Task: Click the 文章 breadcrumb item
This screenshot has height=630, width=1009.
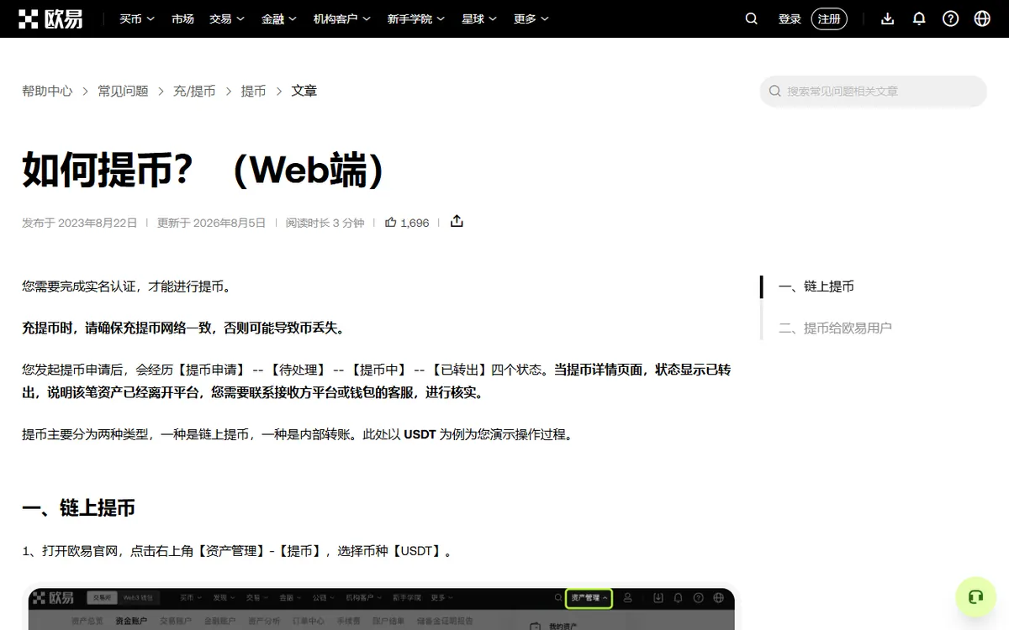Action: click(304, 91)
